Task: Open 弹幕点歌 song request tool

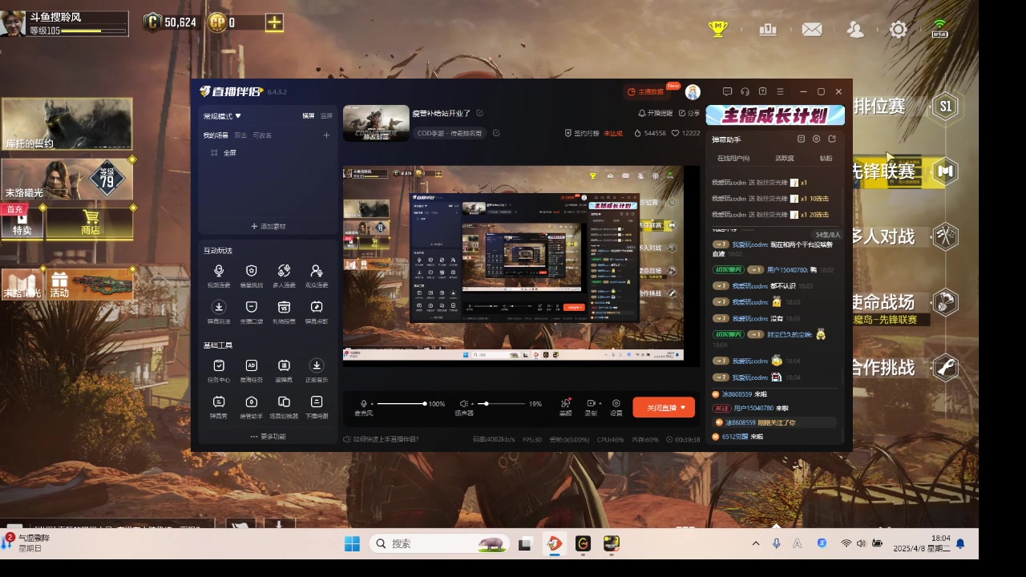Action: point(317,312)
